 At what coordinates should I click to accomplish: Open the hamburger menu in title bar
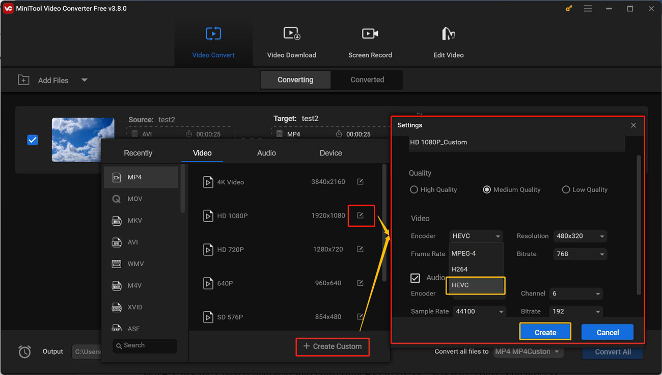click(588, 9)
